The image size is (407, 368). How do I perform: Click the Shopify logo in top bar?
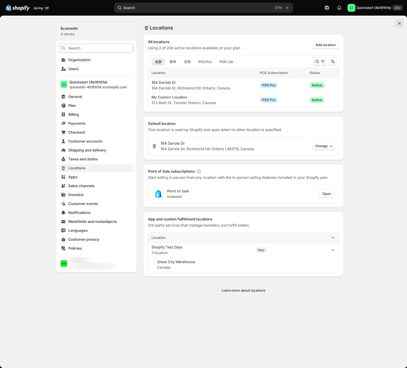pyautogui.click(x=18, y=8)
